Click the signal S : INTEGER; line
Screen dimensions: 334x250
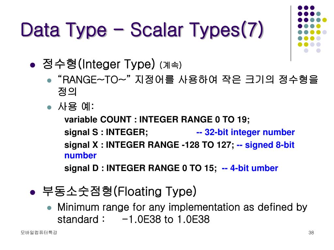coord(106,132)
